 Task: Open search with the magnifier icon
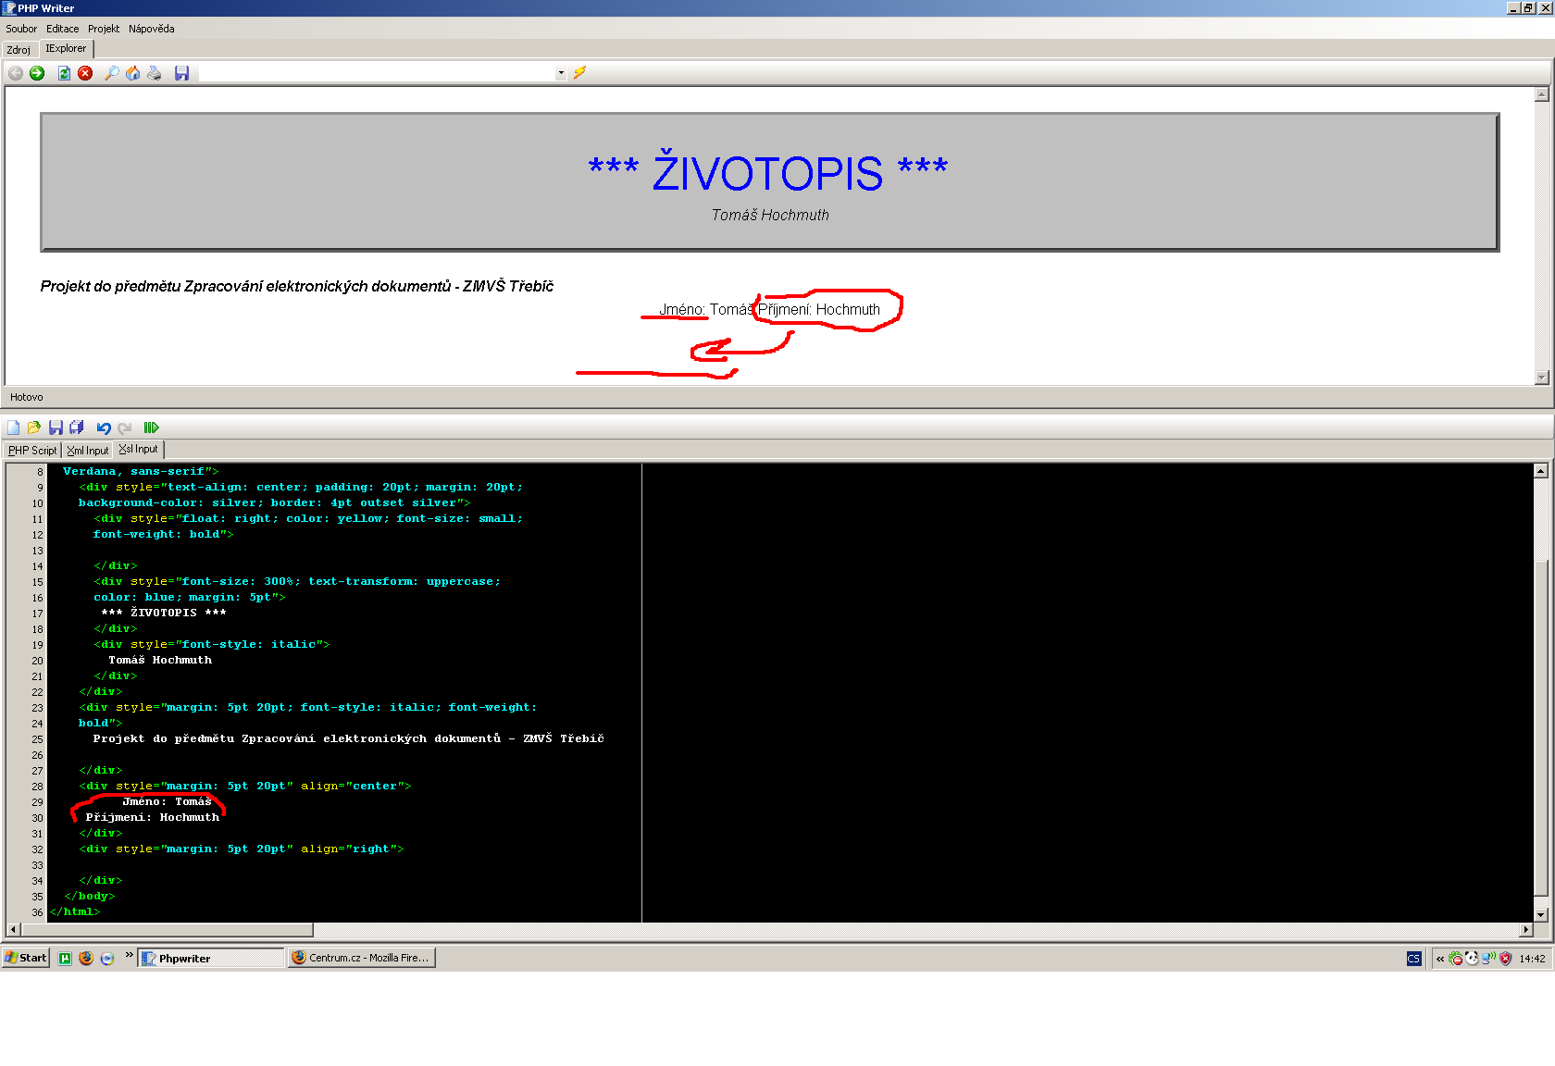coord(111,73)
